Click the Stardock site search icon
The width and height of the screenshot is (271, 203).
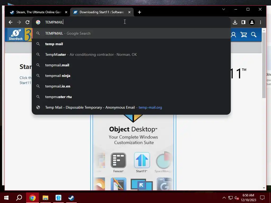pyautogui.click(x=254, y=35)
